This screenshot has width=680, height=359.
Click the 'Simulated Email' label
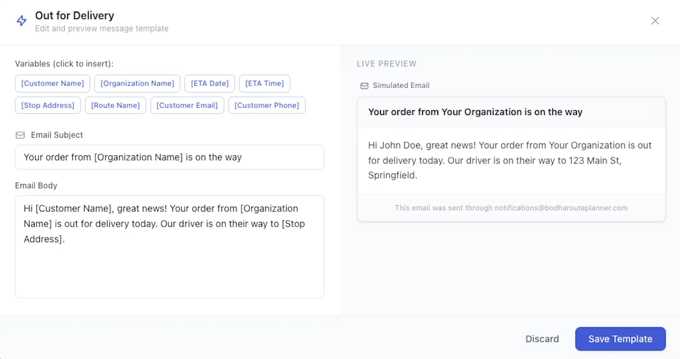pos(401,86)
